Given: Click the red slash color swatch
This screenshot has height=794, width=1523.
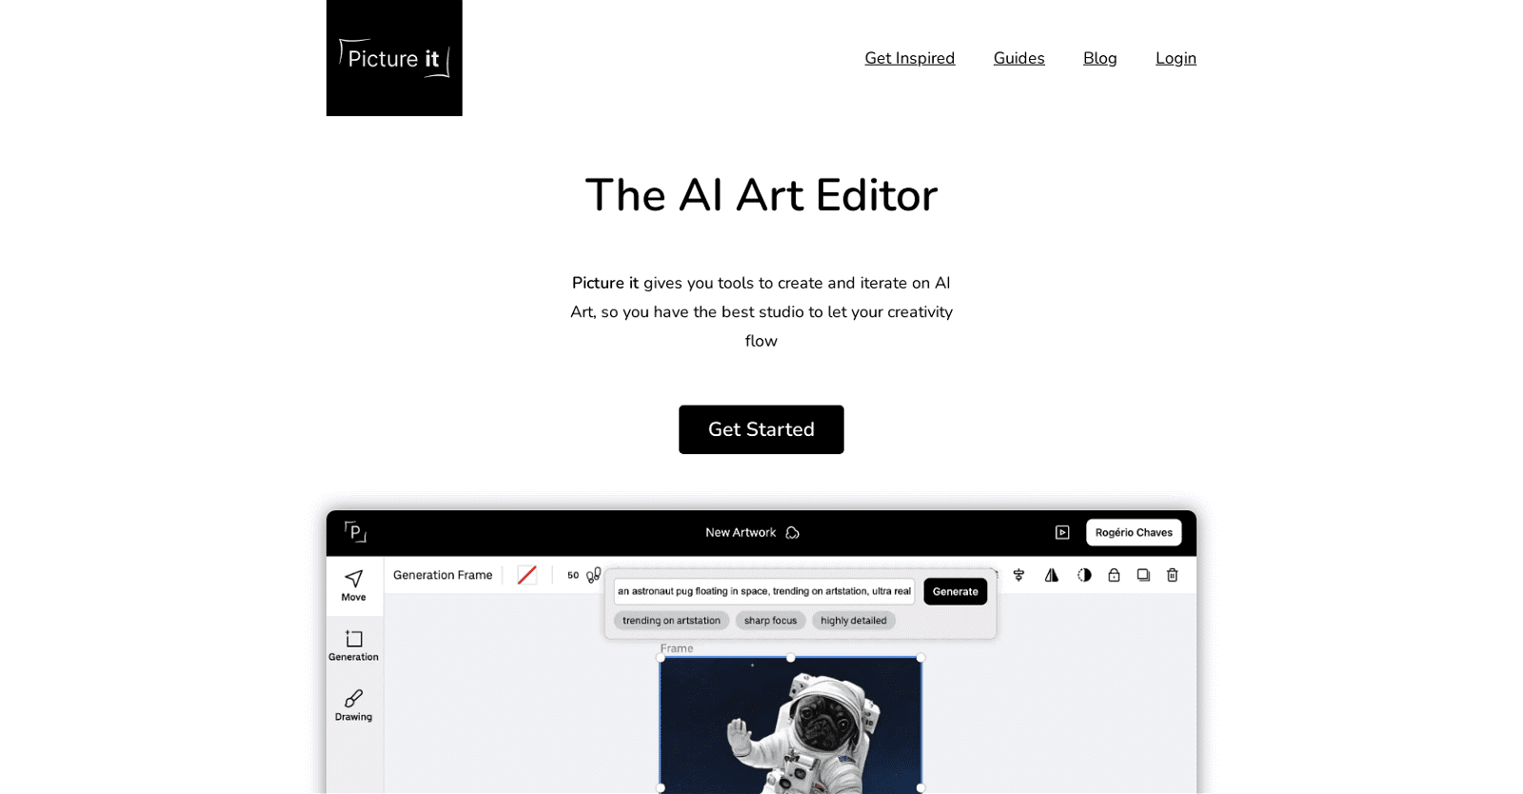Looking at the screenshot, I should tap(526, 575).
